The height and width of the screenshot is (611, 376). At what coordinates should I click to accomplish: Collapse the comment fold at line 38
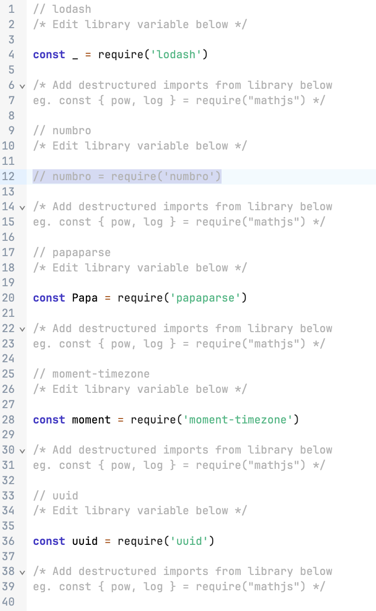point(22,573)
